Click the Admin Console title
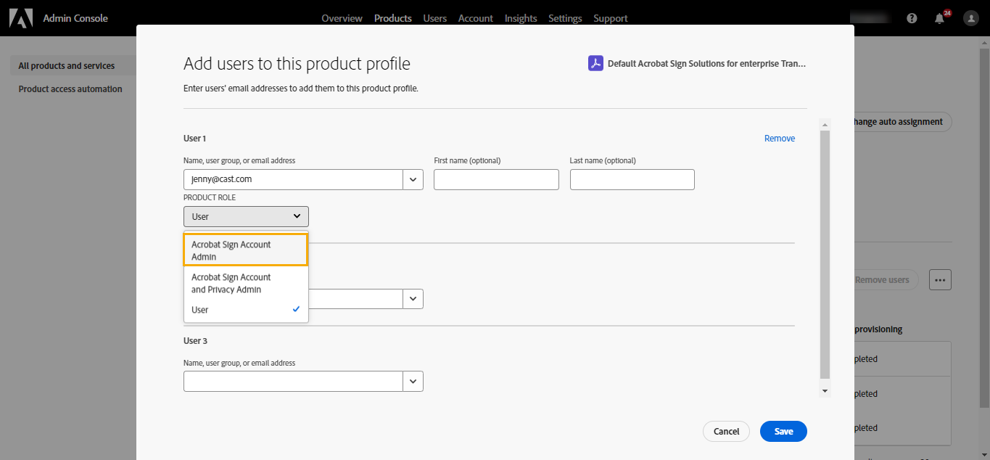The width and height of the screenshot is (990, 460). [75, 18]
